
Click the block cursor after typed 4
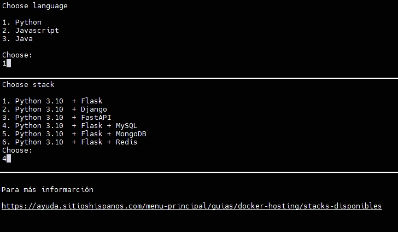point(9,159)
